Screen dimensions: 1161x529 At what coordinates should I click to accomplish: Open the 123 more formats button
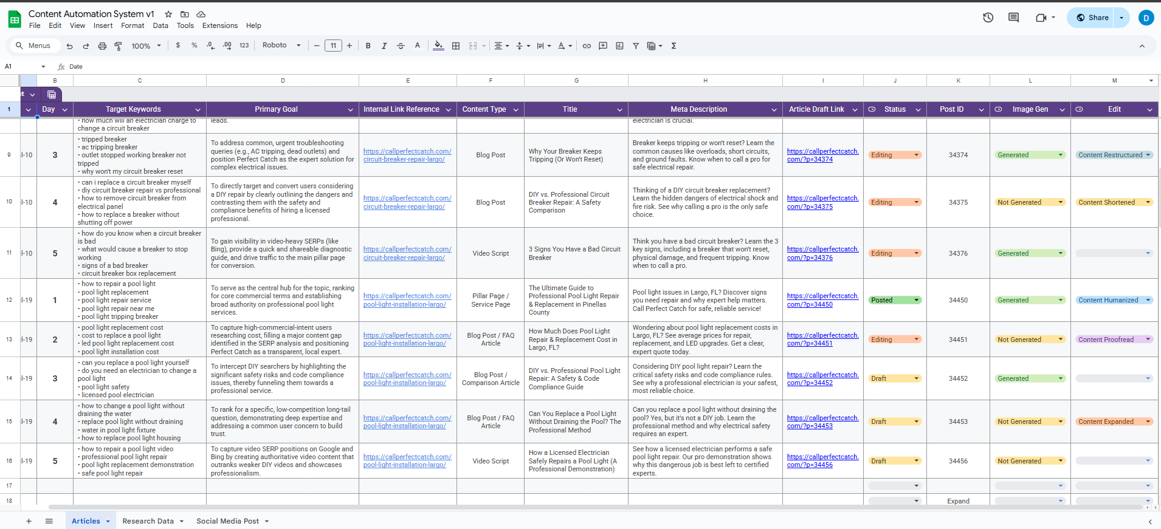click(x=244, y=46)
